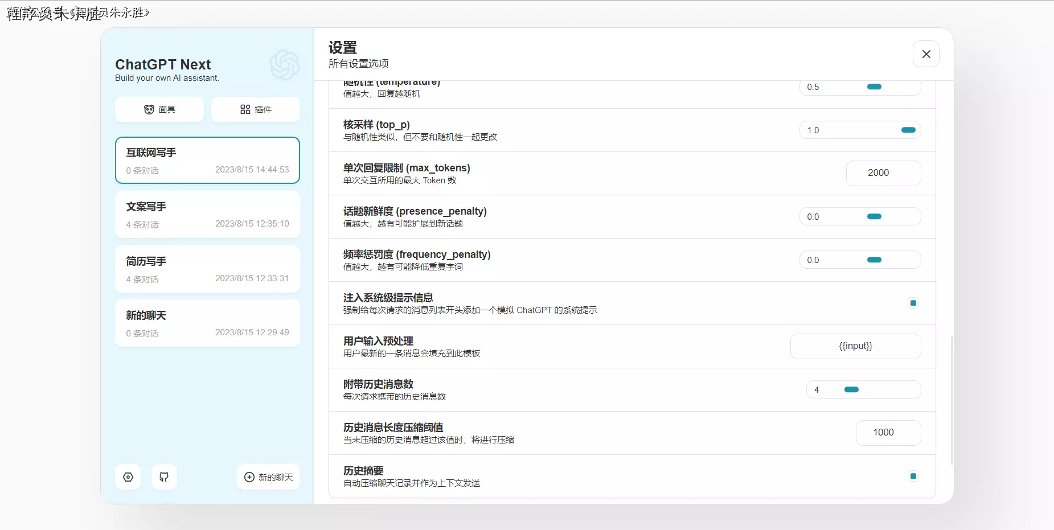Toggle the 历史摘要 checkbox

pyautogui.click(x=913, y=476)
